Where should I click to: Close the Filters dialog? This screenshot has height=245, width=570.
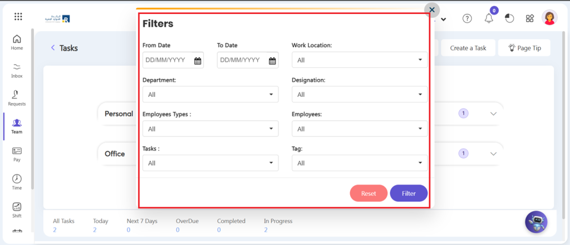432,10
